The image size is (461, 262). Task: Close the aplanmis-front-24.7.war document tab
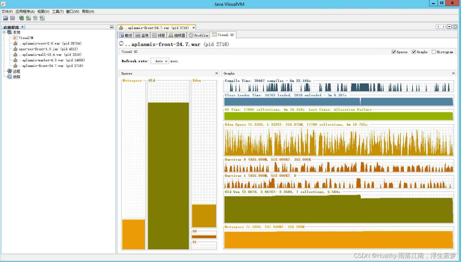193,28
